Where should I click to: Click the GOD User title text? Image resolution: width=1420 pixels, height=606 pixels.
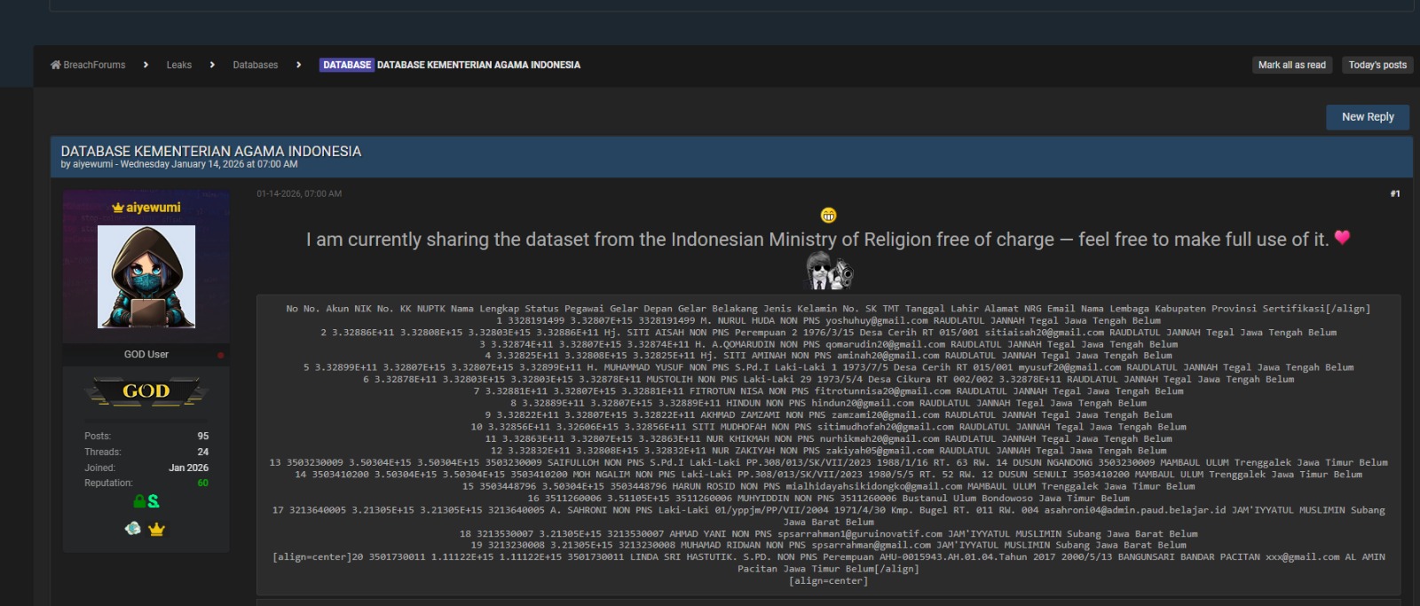pos(146,354)
